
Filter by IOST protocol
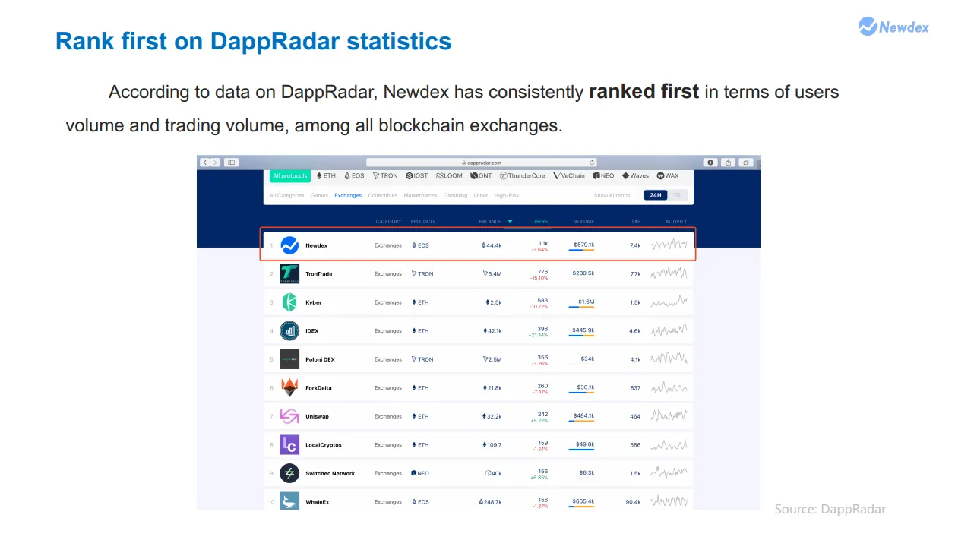pyautogui.click(x=416, y=176)
